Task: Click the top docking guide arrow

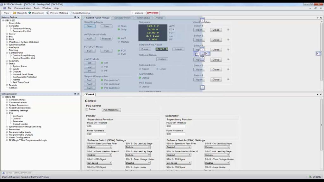Action: 202,20
